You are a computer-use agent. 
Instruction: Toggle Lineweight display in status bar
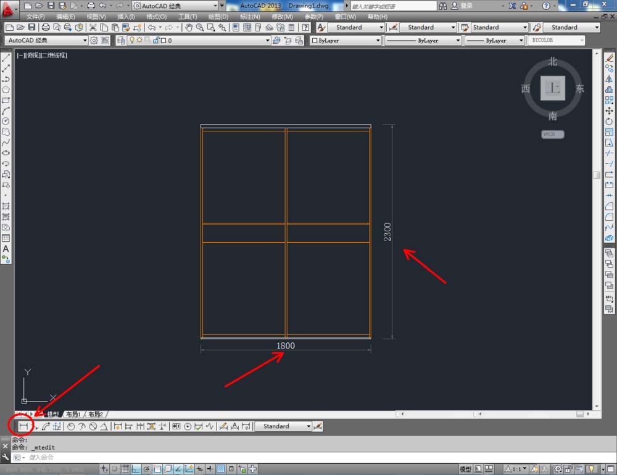point(210,469)
